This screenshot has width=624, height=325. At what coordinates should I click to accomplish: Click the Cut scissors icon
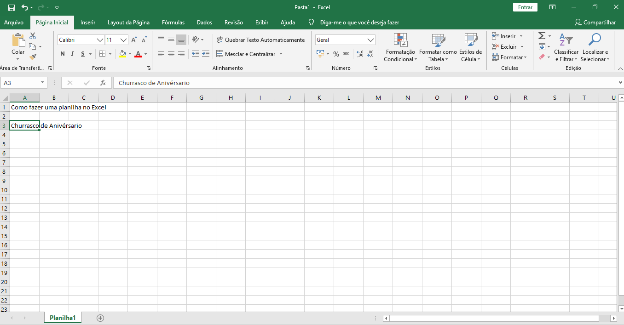[33, 36]
